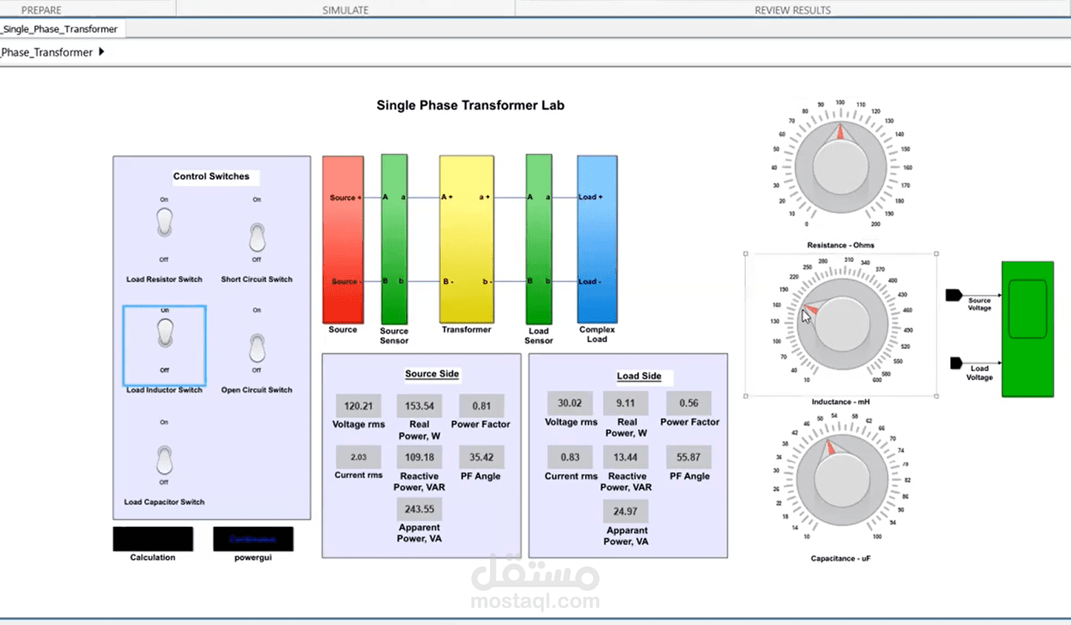The width and height of the screenshot is (1071, 625).
Task: Click the Calculation block
Action: [x=153, y=538]
